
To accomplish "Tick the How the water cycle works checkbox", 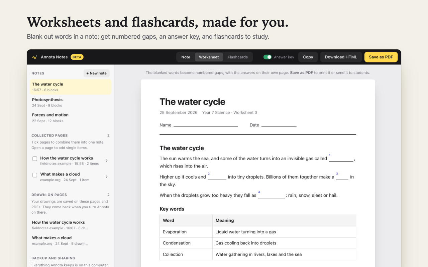I will [x=35, y=159].
